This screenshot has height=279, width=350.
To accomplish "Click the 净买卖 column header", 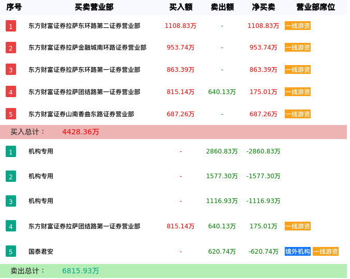I will 264,7.
